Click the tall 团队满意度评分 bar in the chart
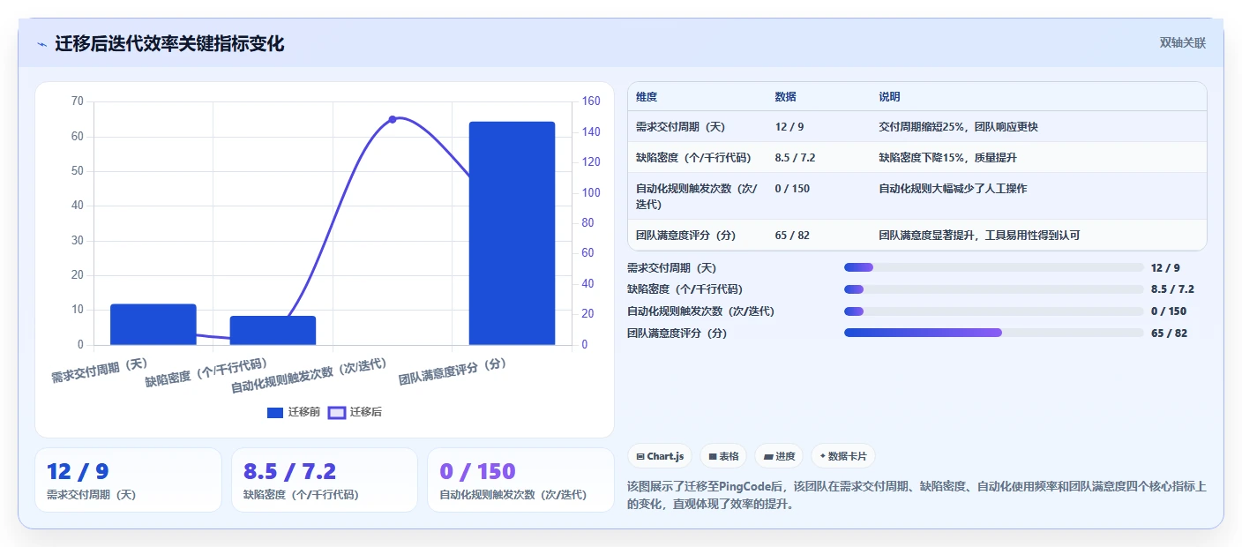The height and width of the screenshot is (547, 1242). (x=512, y=233)
